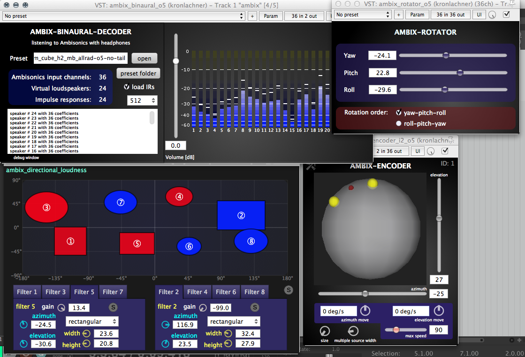Click the Pitch value input field
The height and width of the screenshot is (357, 525).
pyautogui.click(x=382, y=73)
